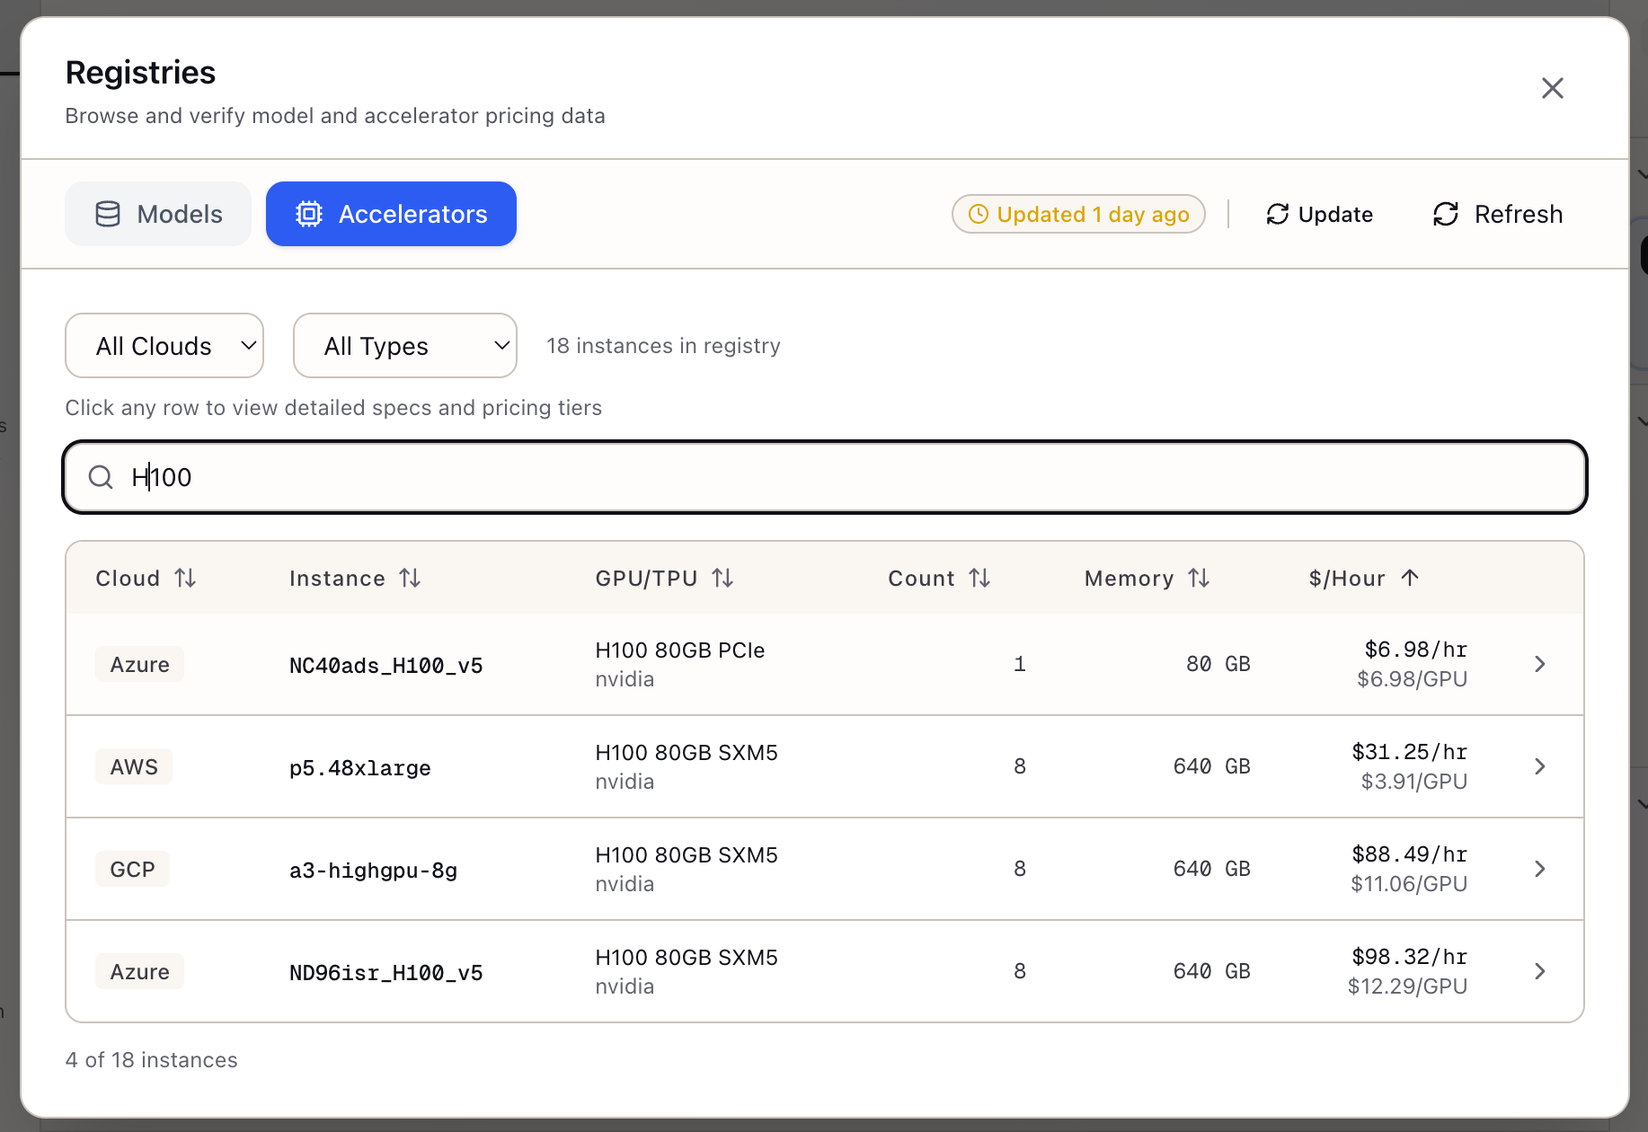1648x1132 pixels.
Task: Open the All Clouds dropdown
Action: [x=164, y=346]
